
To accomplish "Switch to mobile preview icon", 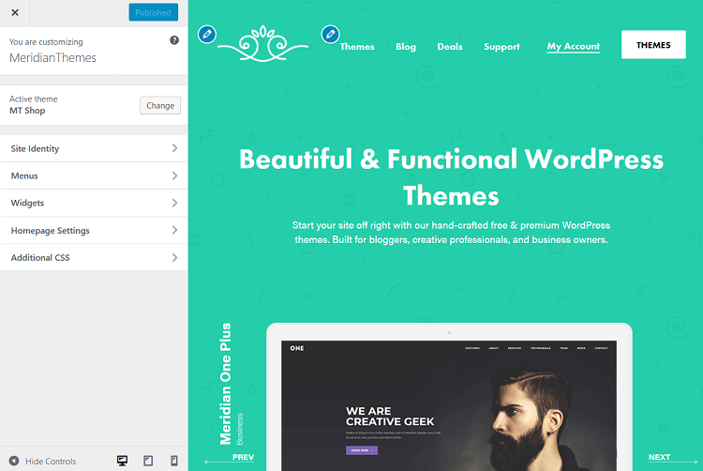I will pos(174,461).
